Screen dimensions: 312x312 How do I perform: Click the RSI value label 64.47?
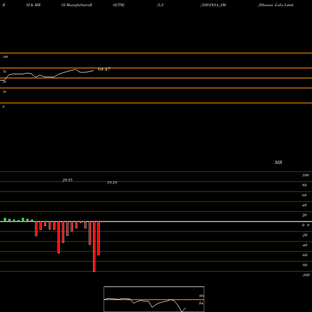point(104,69)
